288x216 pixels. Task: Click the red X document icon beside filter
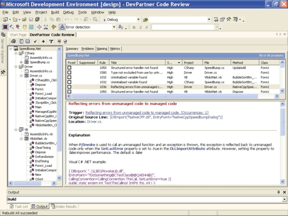(x=59, y=41)
